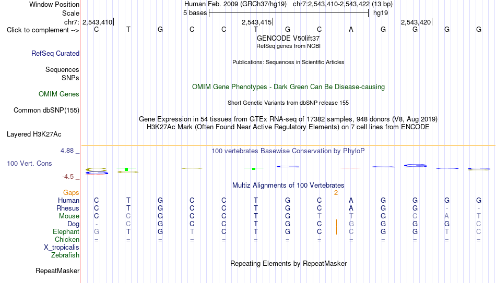Open the Common dbSNP(155) track label
The image size is (496, 283).
tap(46, 110)
